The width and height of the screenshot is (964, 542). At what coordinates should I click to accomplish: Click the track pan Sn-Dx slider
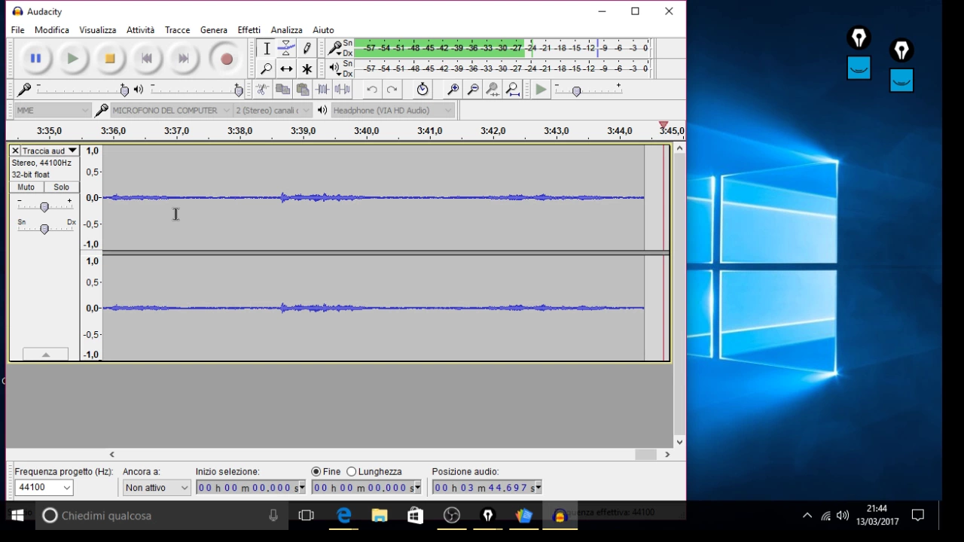coord(44,229)
